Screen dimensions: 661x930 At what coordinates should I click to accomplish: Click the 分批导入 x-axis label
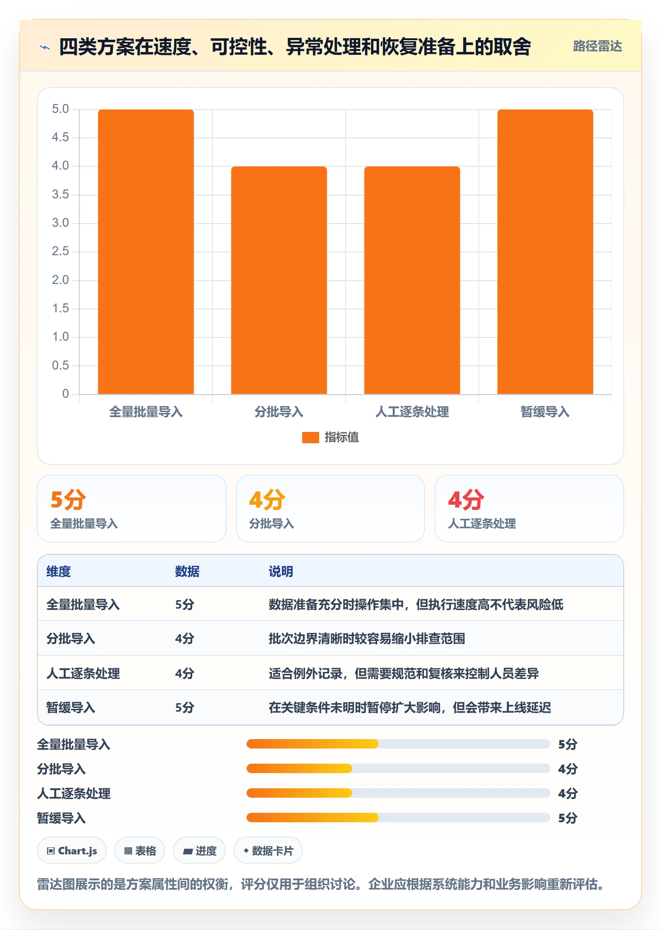279,412
